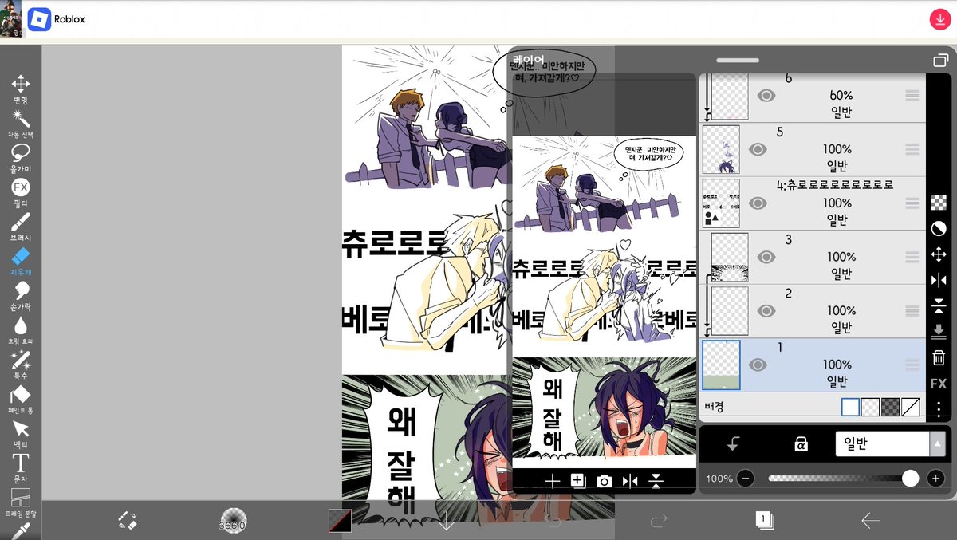Toggle visibility of layer 3
The width and height of the screenshot is (957, 540).
point(766,257)
